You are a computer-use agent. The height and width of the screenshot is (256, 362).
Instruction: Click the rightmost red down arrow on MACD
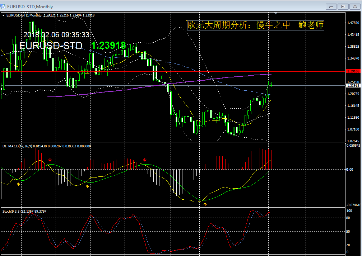tap(145, 160)
